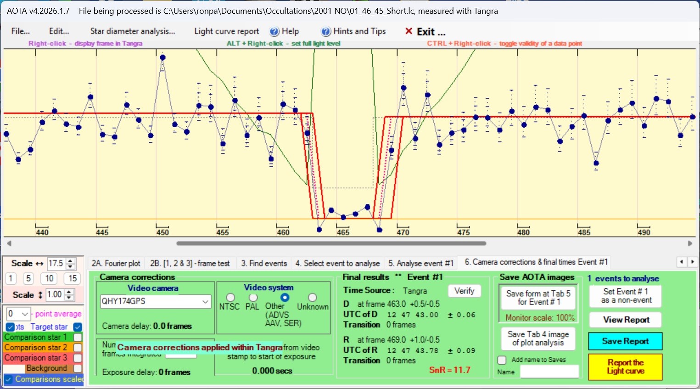700x389 pixels.
Task: Switch to the 3. Find events tab
Action: (264, 263)
